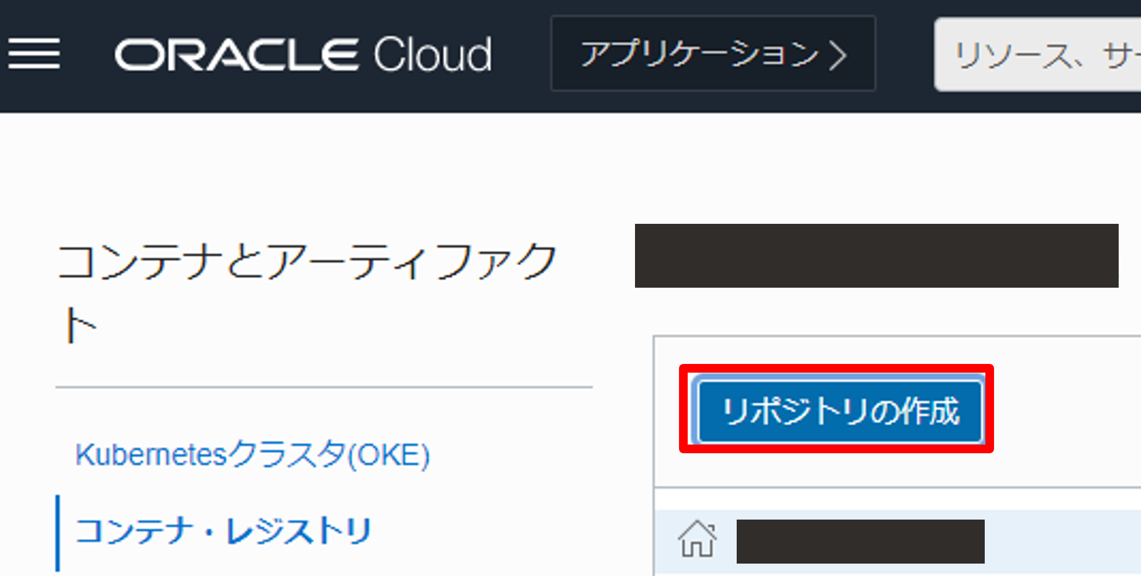This screenshot has width=1141, height=576.
Task: Click the home icon in the repository list
Action: pos(697,539)
